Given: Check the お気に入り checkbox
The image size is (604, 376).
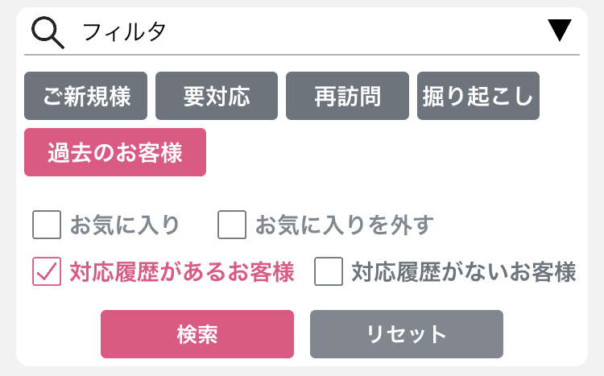Looking at the screenshot, I should 47,225.
